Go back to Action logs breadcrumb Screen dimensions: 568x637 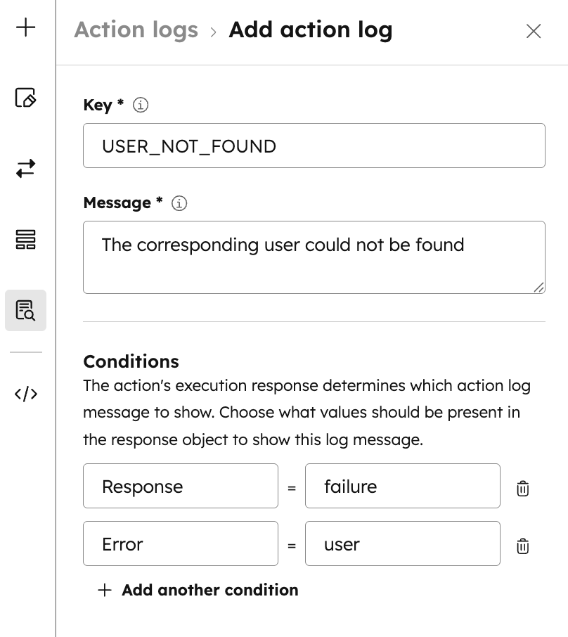[x=136, y=30]
